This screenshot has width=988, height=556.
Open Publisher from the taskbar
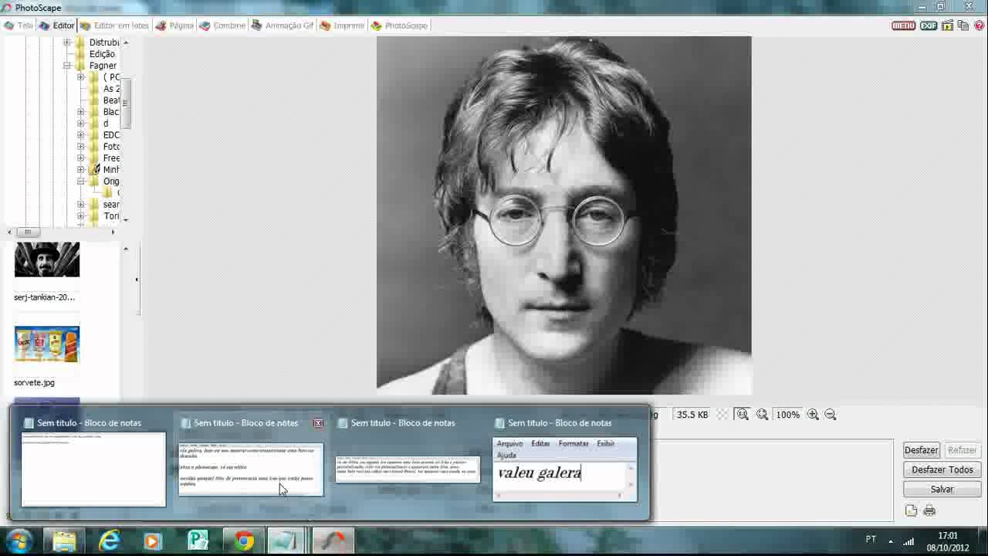click(x=198, y=541)
